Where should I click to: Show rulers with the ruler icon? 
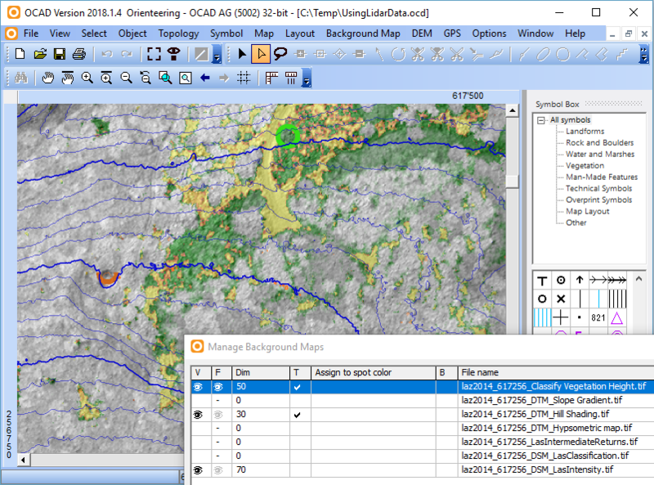coord(271,78)
